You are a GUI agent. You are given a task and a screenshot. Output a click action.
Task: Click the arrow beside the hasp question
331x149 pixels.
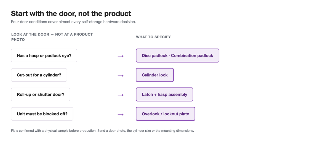pos(121,56)
